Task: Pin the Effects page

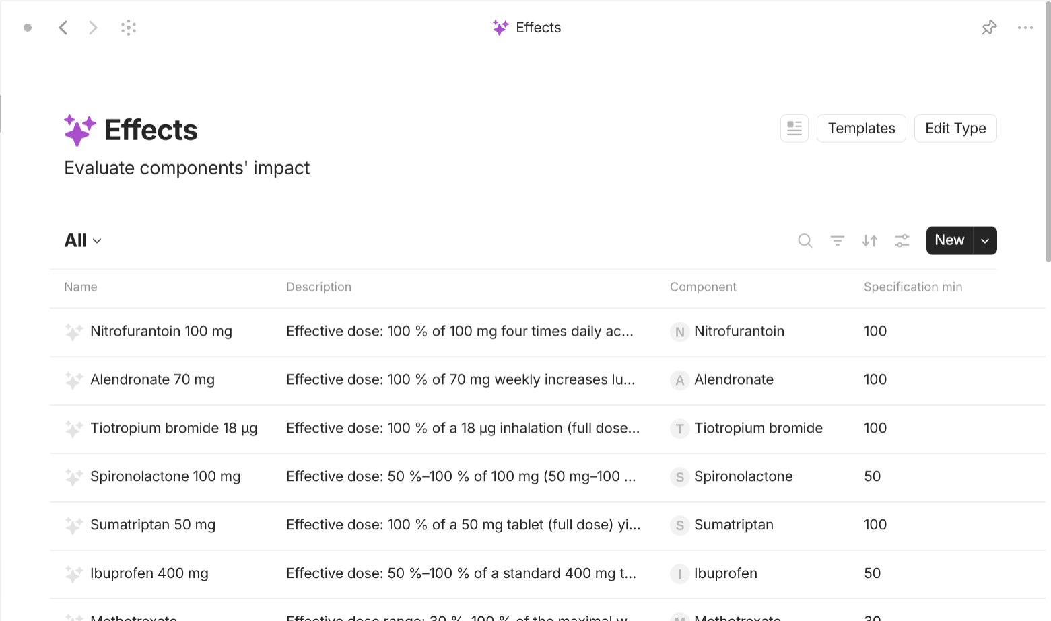Action: point(988,27)
